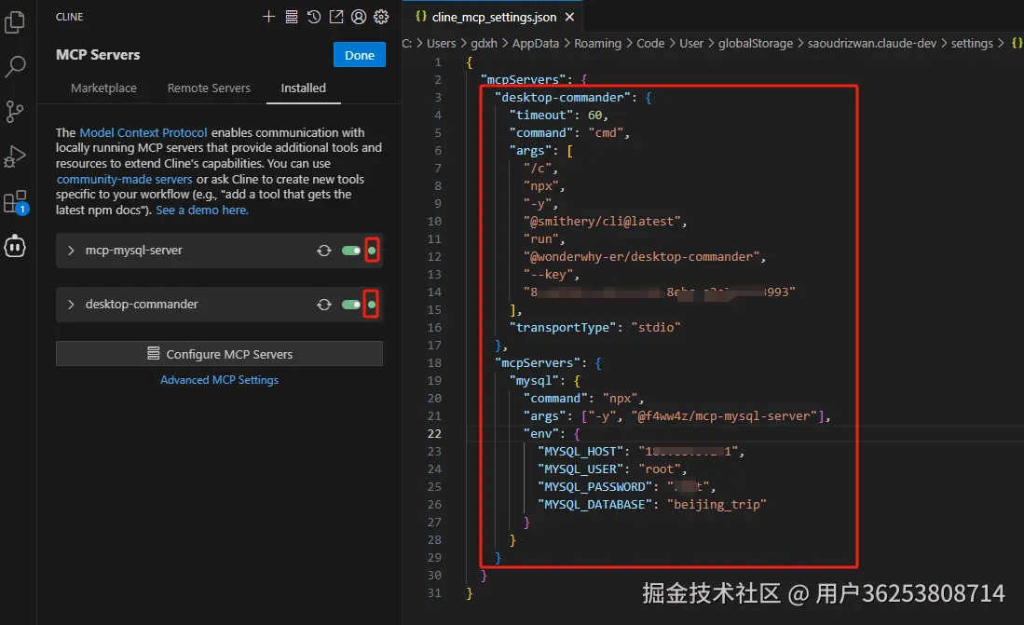Click the "@wonderwhy-er/desktop-commander" string
The height and width of the screenshot is (625, 1024).
point(641,257)
